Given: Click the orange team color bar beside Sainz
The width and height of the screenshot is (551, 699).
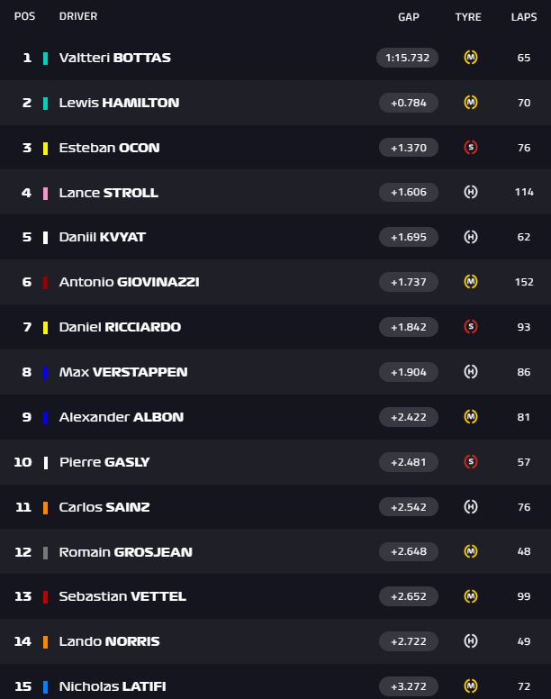Looking at the screenshot, I should pyautogui.click(x=45, y=507).
